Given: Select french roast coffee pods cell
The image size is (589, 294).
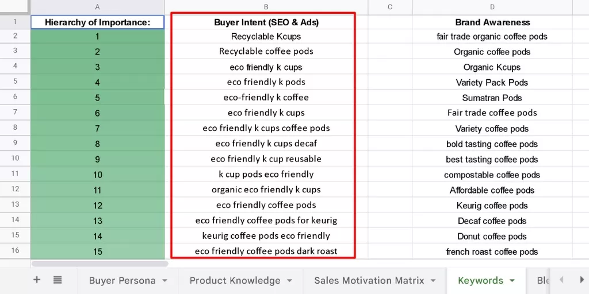Looking at the screenshot, I should [x=492, y=252].
